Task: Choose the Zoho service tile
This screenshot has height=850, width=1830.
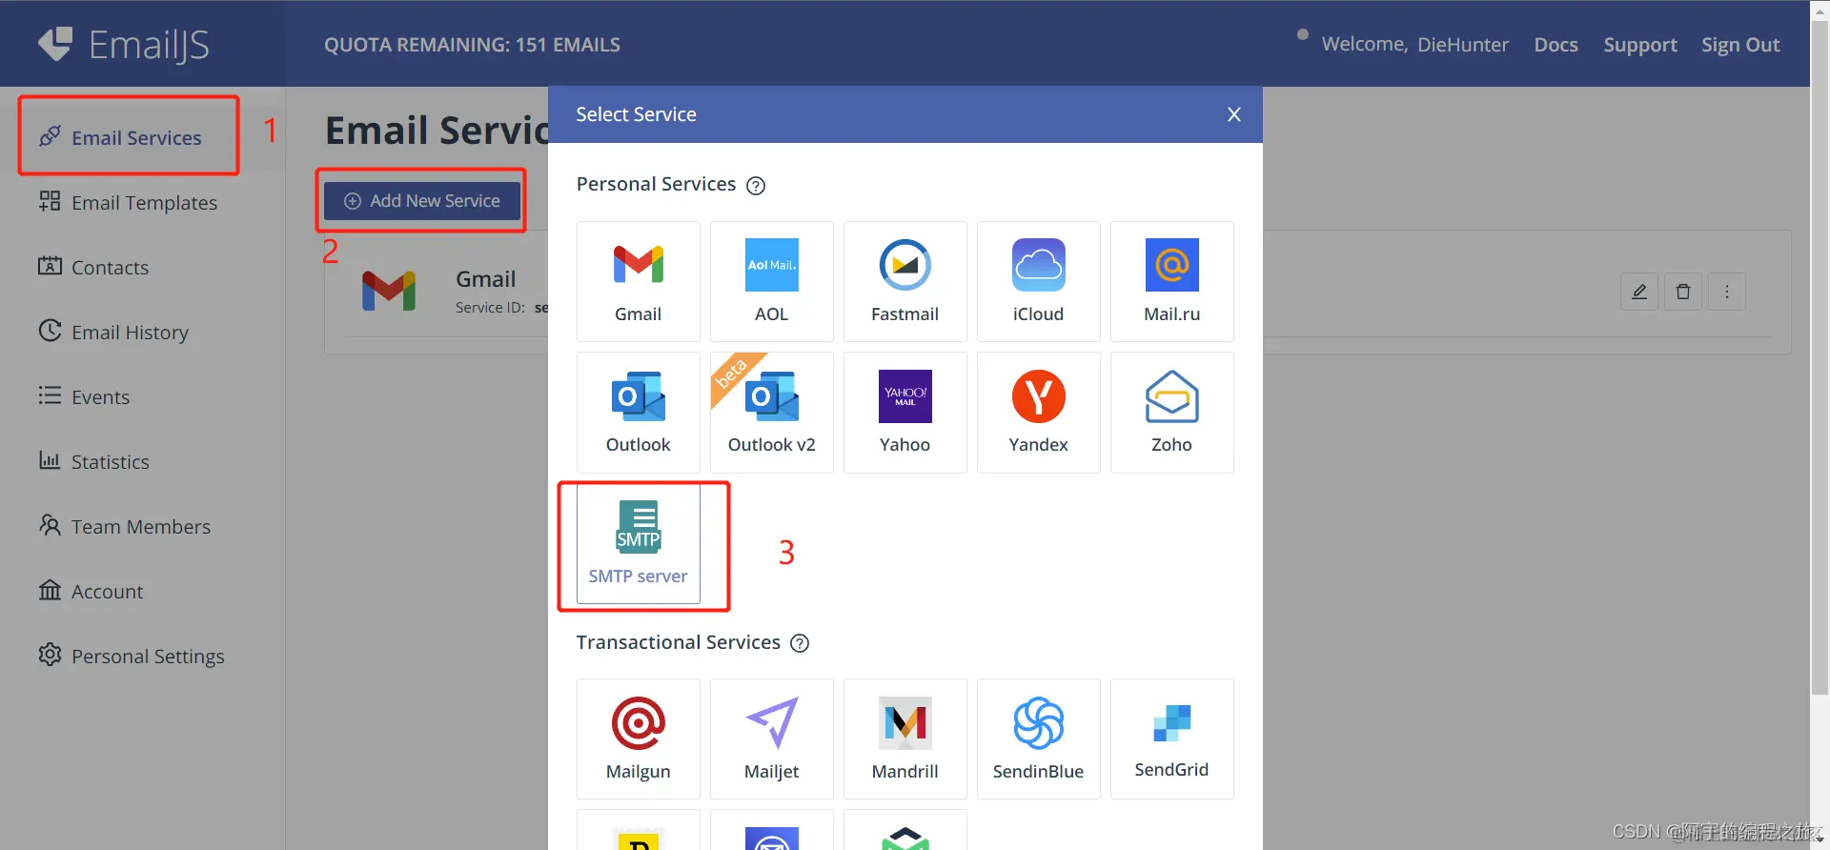Action: tap(1171, 412)
